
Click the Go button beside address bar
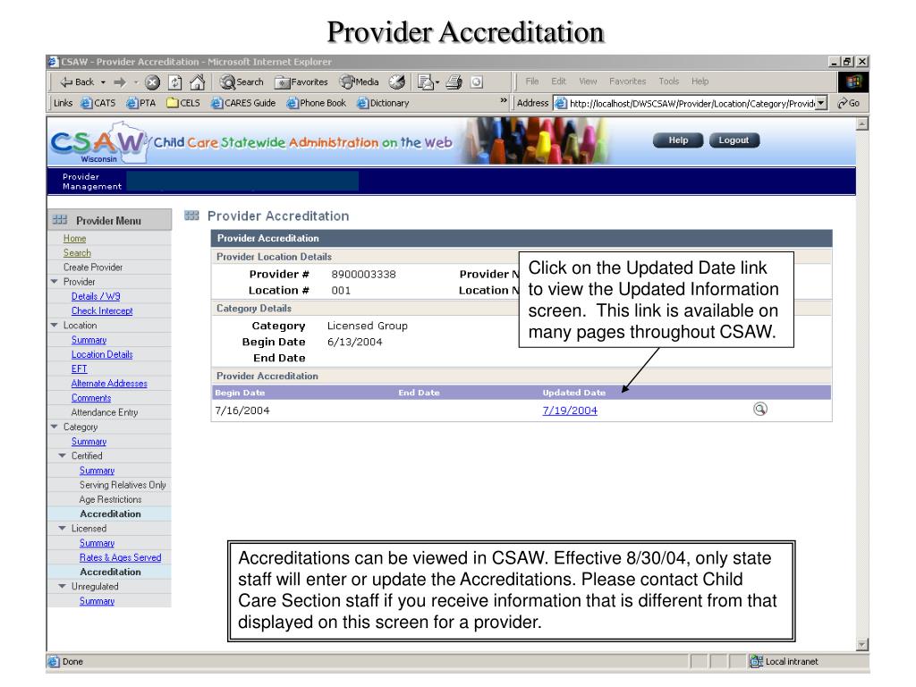pyautogui.click(x=848, y=104)
